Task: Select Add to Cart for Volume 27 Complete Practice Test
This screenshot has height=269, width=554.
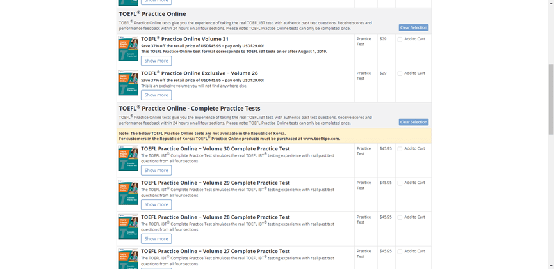Action: click(x=400, y=252)
